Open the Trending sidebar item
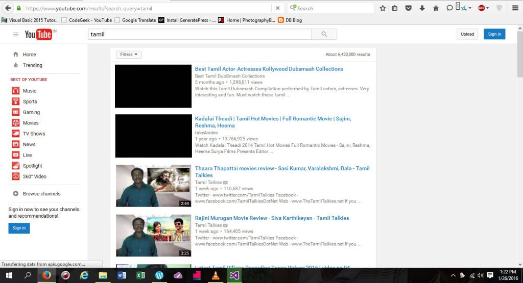523x283 pixels. pos(32,65)
